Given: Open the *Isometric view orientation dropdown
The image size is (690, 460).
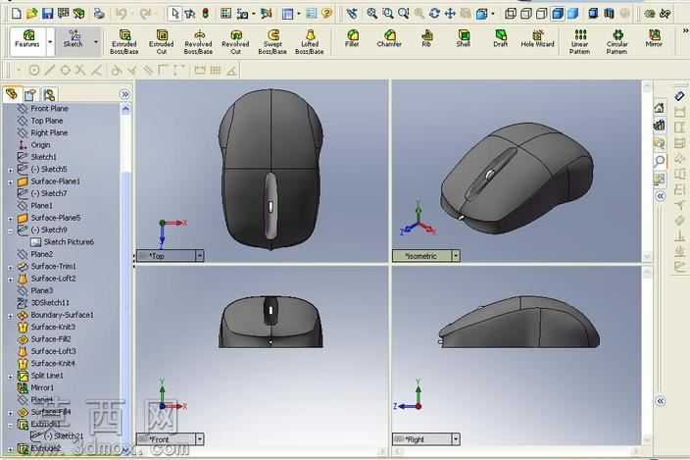Looking at the screenshot, I should (456, 255).
